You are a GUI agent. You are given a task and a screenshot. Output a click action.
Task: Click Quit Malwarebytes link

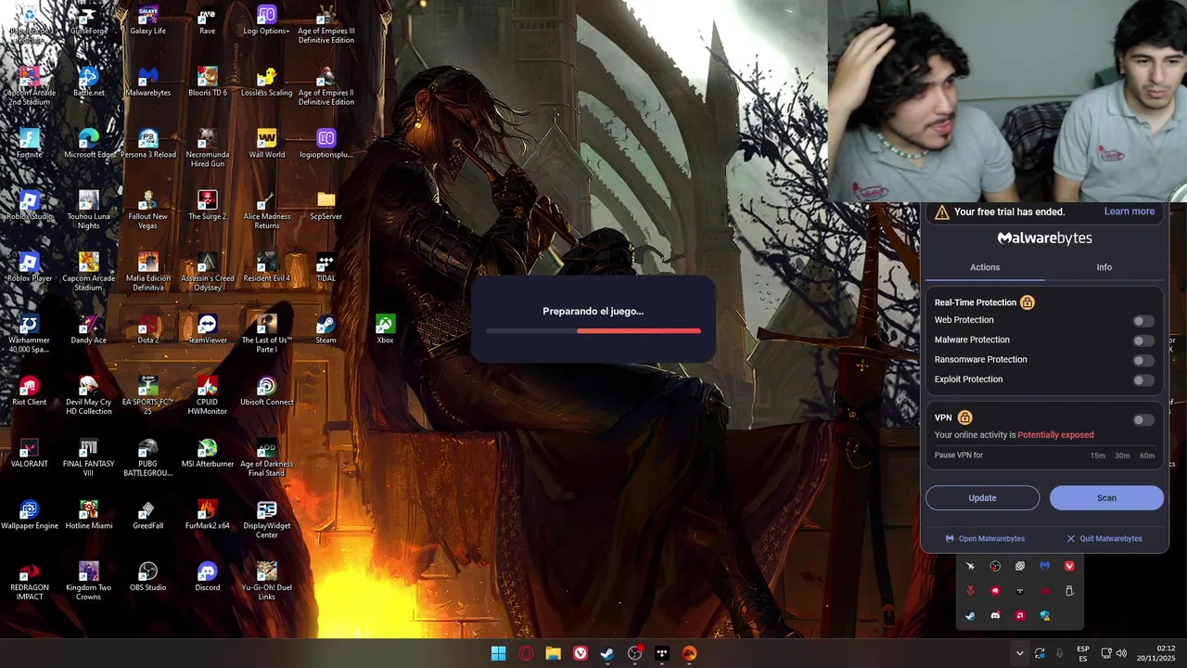[1104, 538]
